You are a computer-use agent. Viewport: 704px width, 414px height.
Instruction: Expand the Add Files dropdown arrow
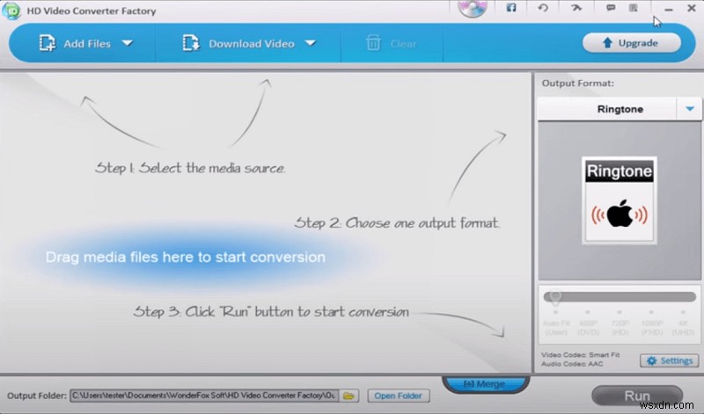128,43
